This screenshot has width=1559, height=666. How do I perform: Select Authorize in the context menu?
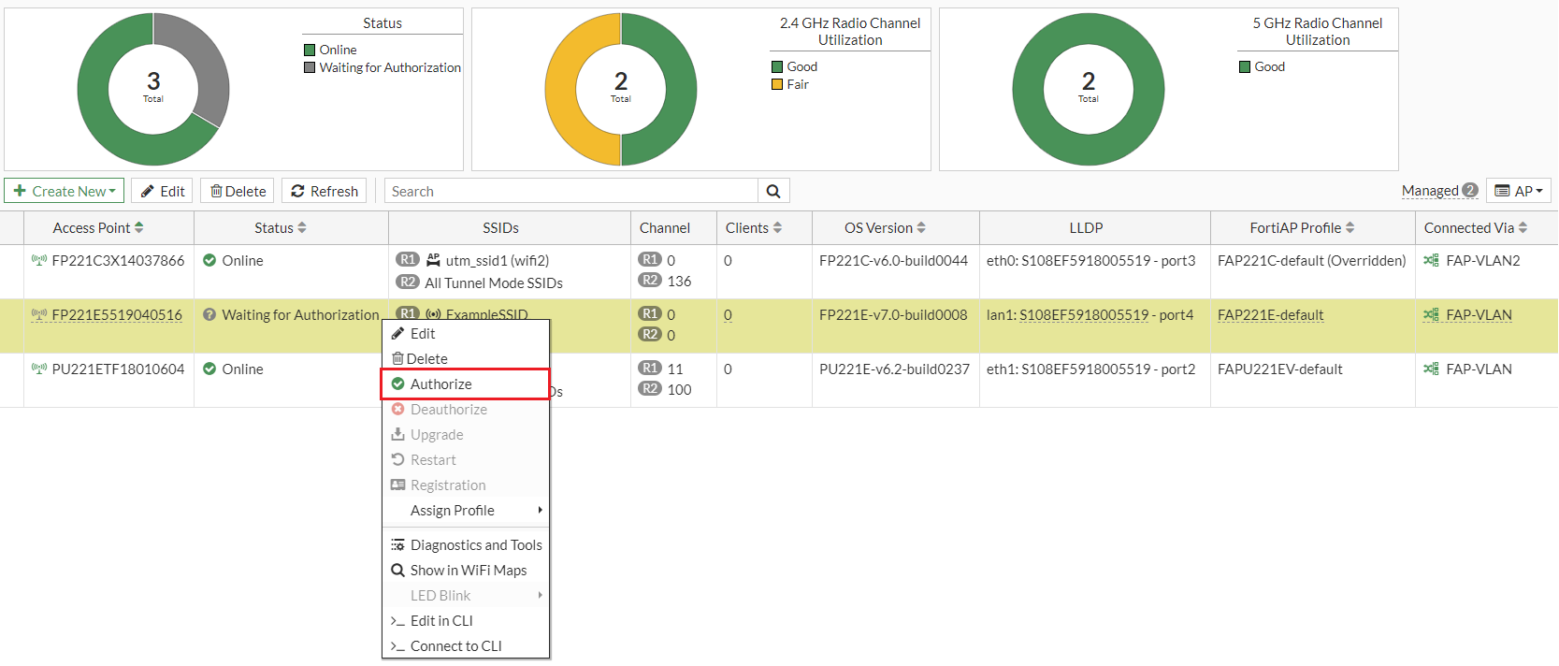(465, 384)
